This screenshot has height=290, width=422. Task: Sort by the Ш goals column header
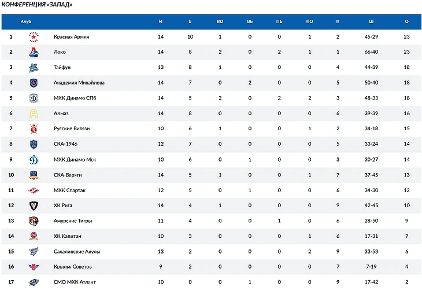pos(371,21)
